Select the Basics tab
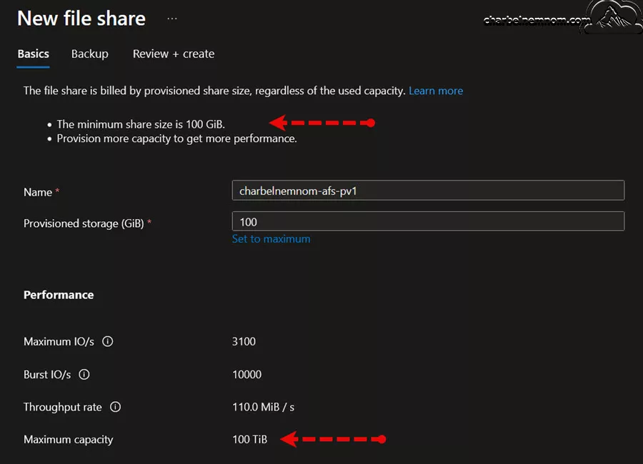 point(33,54)
